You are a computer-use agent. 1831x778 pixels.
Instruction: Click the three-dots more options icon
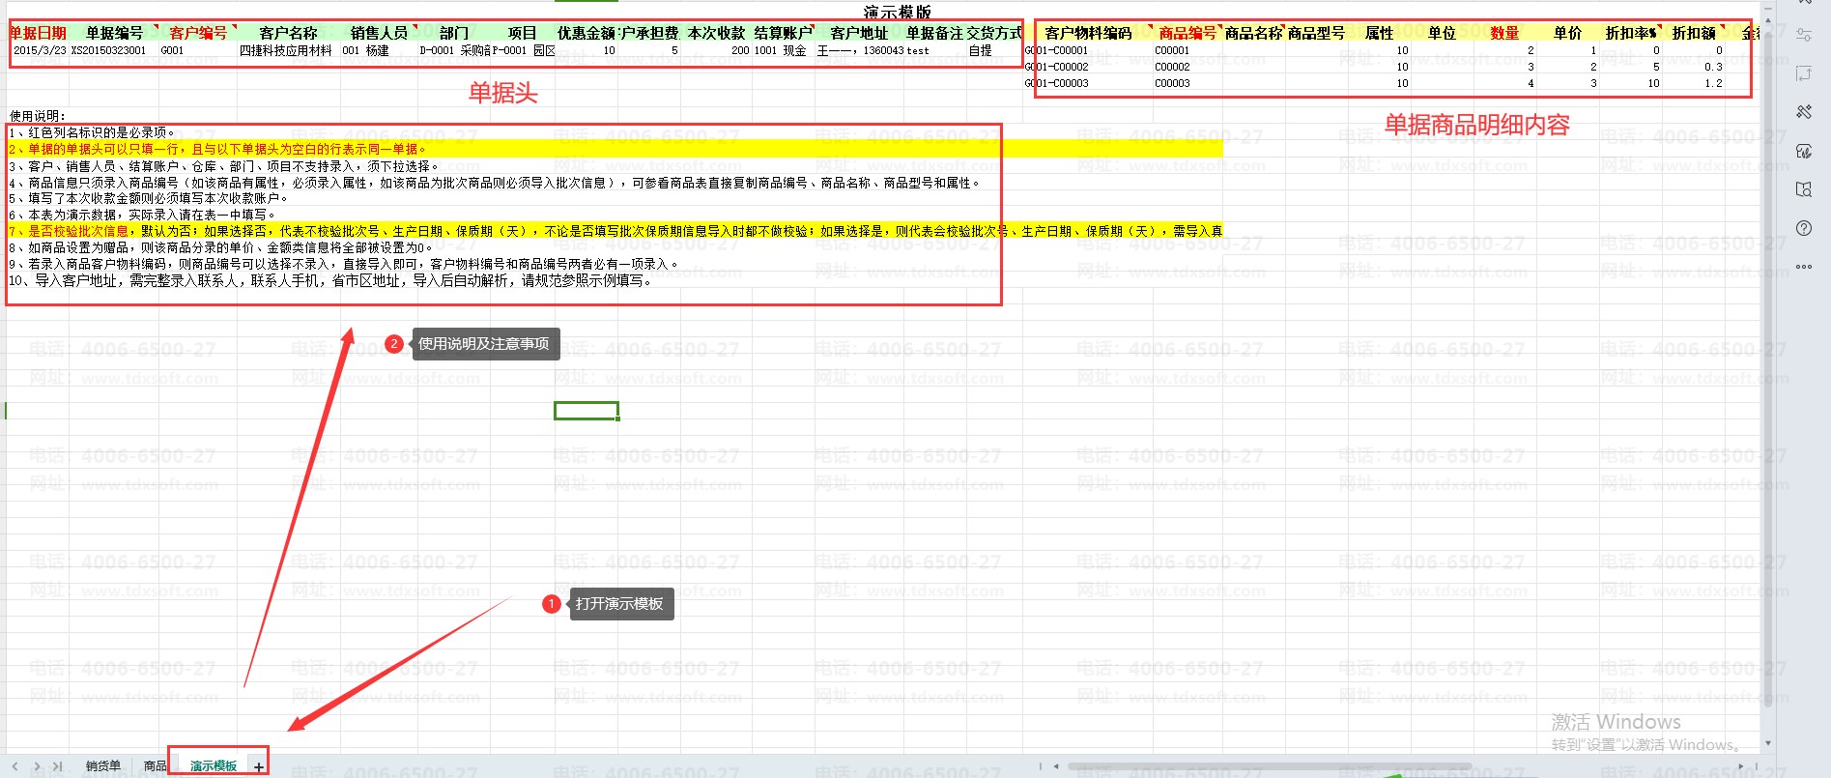[x=1803, y=267]
